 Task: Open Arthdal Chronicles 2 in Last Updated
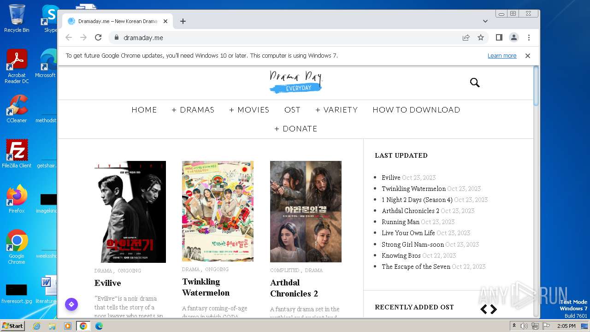[x=410, y=211]
